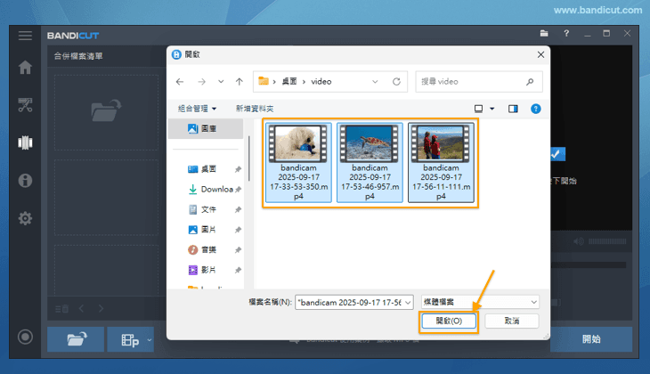Select Downloads in the navigation pane
The width and height of the screenshot is (650, 374).
point(215,189)
